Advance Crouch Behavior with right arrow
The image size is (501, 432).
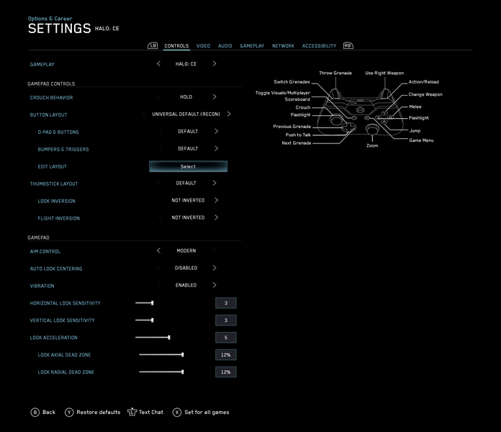tap(215, 96)
